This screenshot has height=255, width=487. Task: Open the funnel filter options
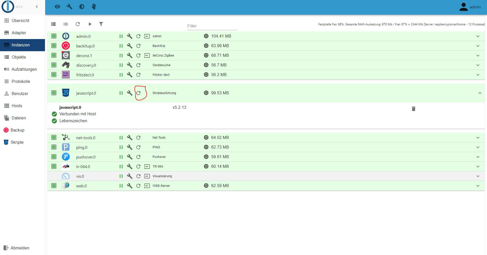pyautogui.click(x=101, y=24)
